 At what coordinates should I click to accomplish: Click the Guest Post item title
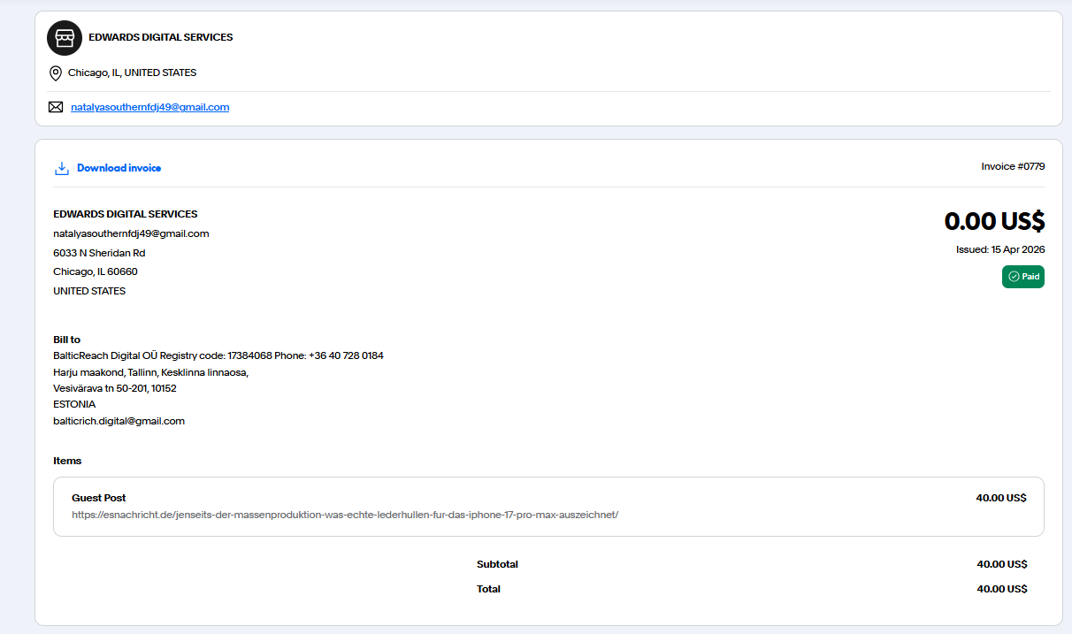99,498
